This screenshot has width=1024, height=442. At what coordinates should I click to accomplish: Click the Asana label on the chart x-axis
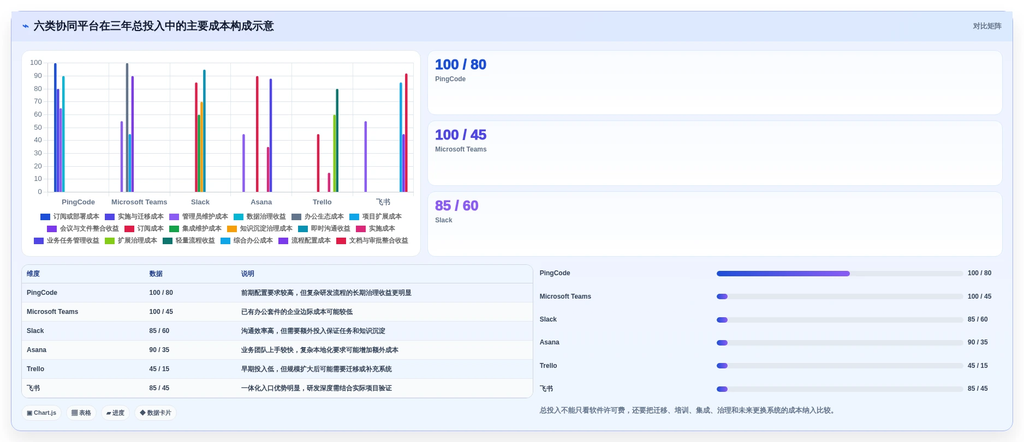coord(261,202)
